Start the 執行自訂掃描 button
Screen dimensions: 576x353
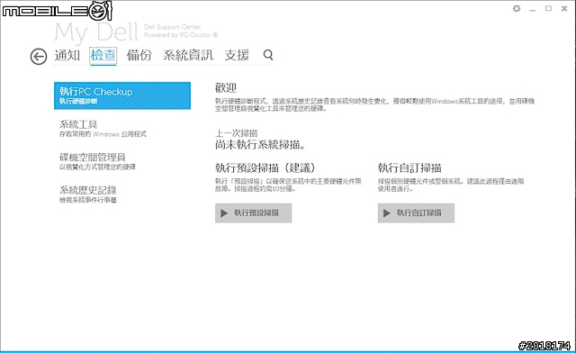pyautogui.click(x=416, y=213)
